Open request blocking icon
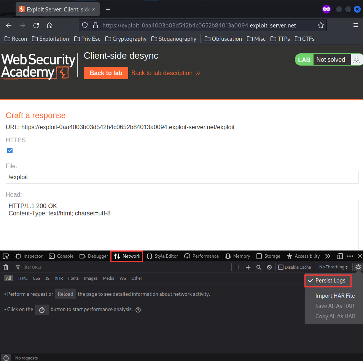Image resolution: width=363 pixels, height=361 pixels. (269, 267)
